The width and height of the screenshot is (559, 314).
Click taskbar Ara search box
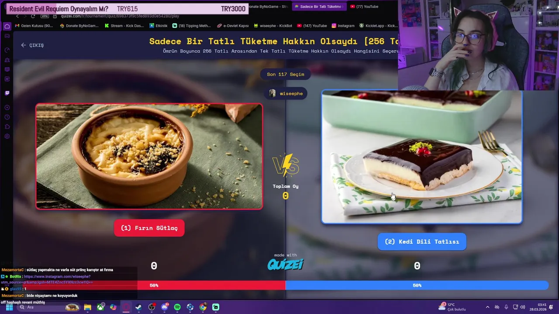pos(48,307)
